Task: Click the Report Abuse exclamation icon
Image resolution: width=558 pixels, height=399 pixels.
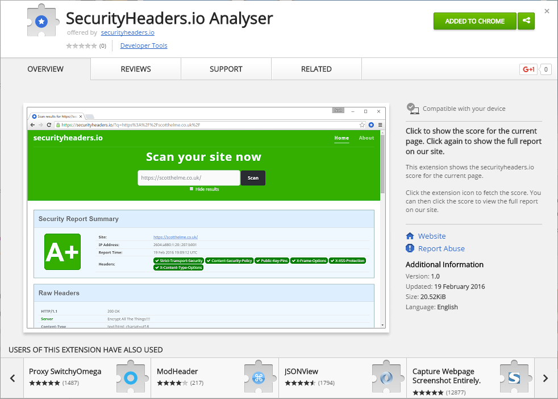Action: pos(409,248)
